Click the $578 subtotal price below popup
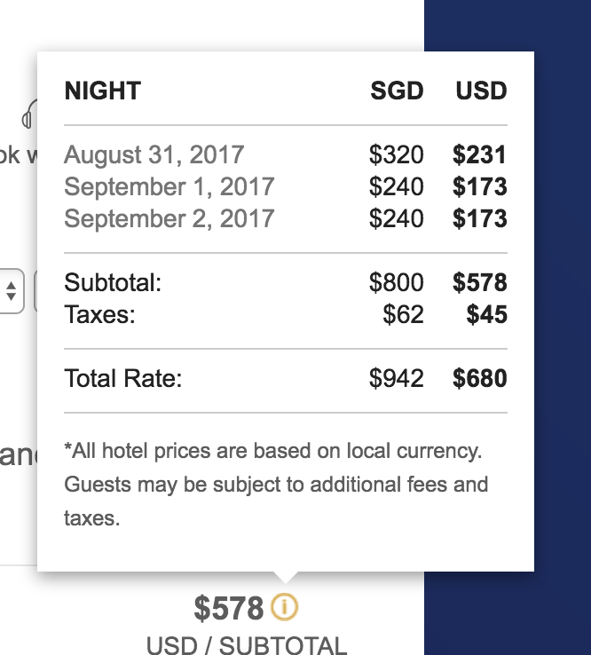The image size is (591, 655). coord(228,608)
